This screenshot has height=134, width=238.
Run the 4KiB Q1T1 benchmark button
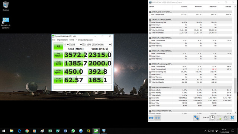coord(58,80)
